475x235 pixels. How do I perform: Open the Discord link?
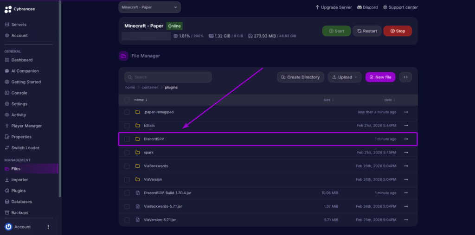pos(367,7)
